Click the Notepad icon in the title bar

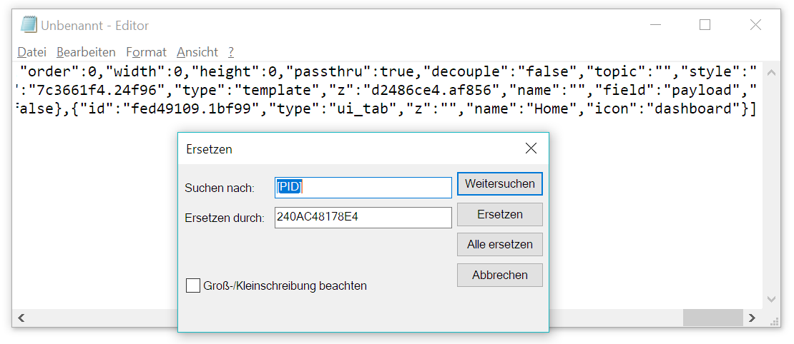(29, 25)
